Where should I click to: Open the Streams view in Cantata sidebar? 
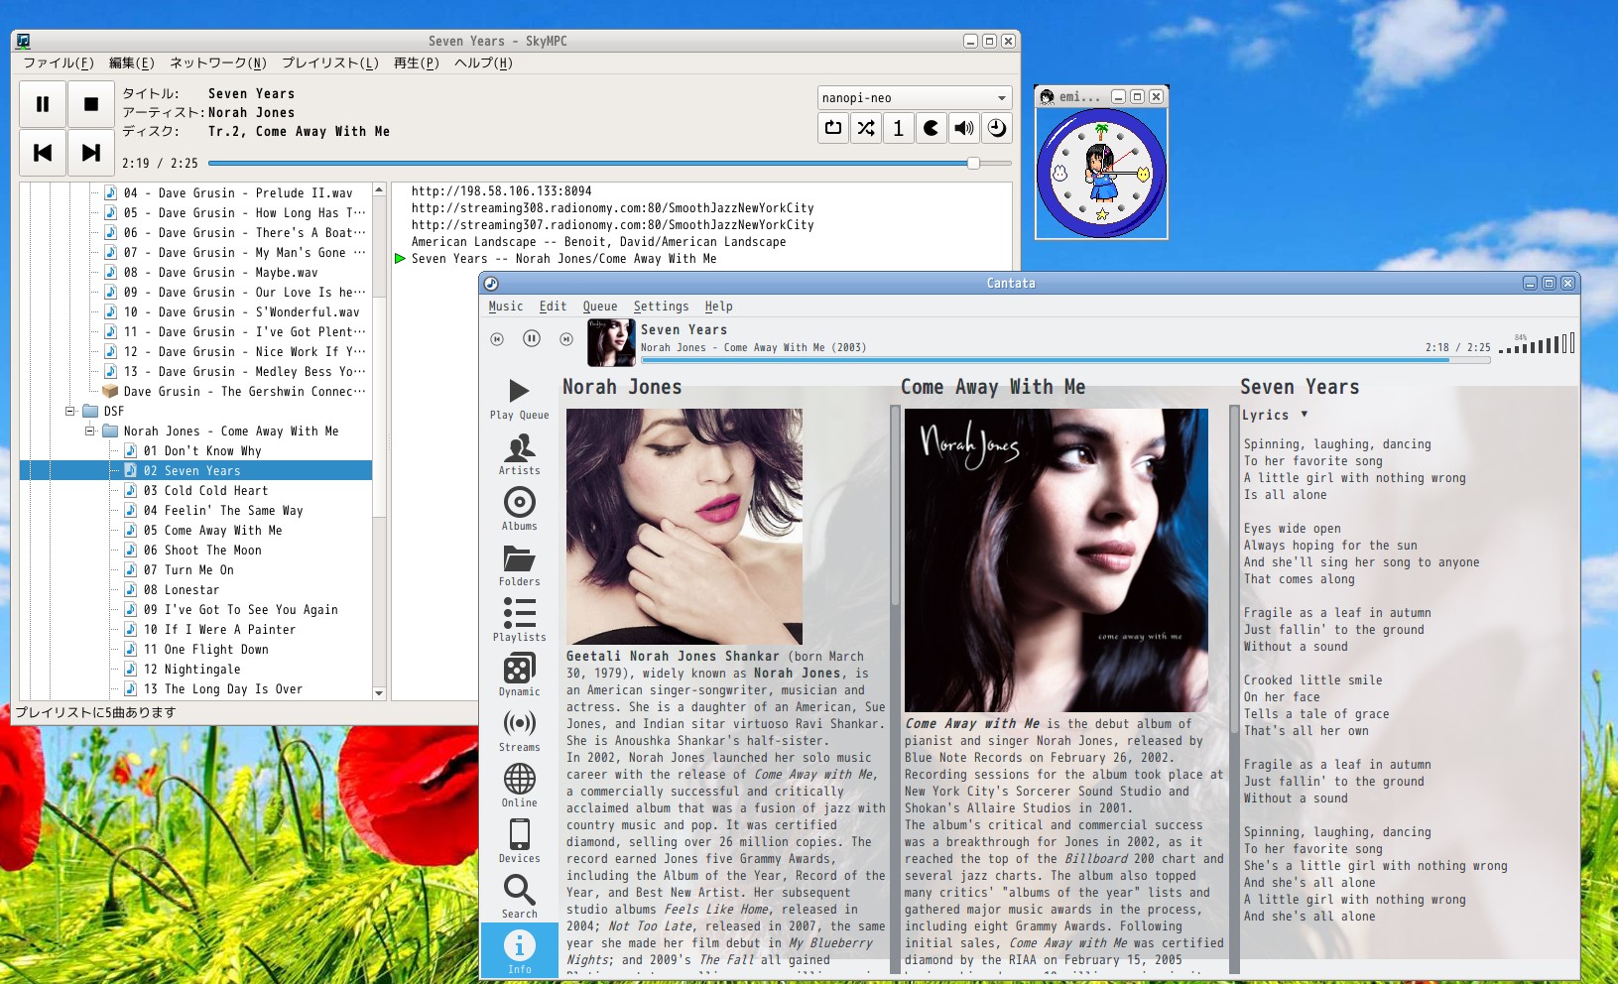519,730
